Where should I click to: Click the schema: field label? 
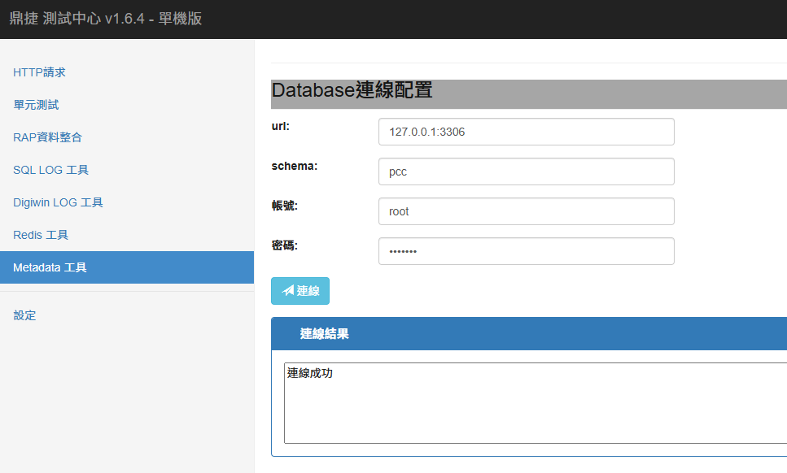tap(294, 166)
